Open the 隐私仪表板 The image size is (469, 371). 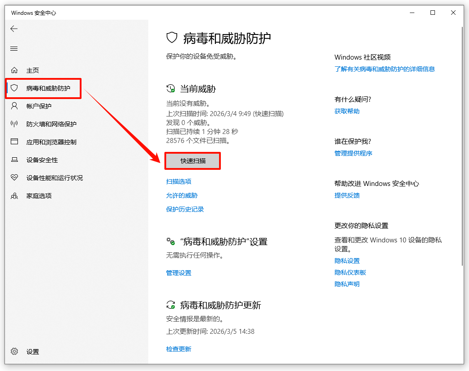(x=350, y=272)
